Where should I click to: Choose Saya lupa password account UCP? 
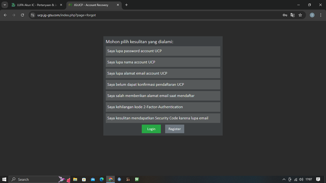163,51
